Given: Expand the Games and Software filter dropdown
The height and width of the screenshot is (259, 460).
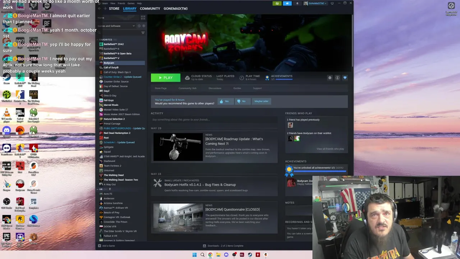Looking at the screenshot, I should 116,26.
